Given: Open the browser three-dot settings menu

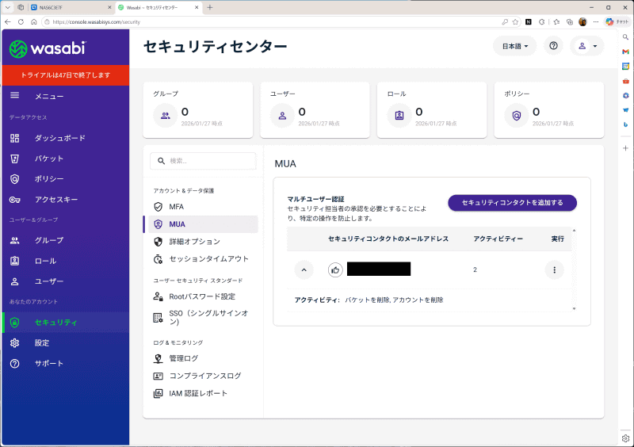Looking at the screenshot, I should [596, 22].
